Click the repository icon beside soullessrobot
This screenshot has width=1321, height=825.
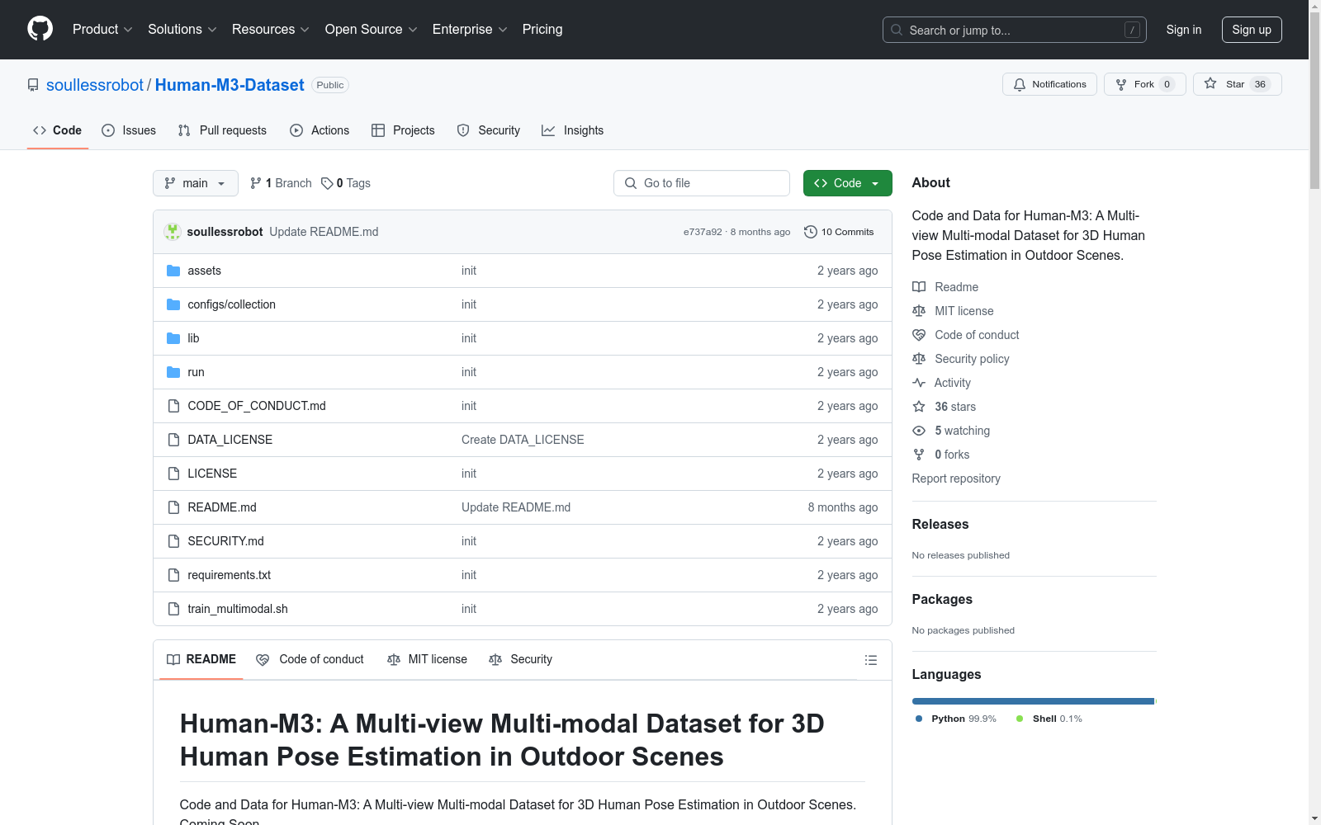(x=33, y=85)
